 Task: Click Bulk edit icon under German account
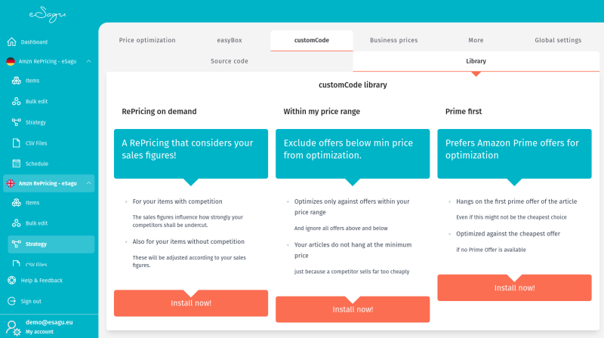(16, 101)
